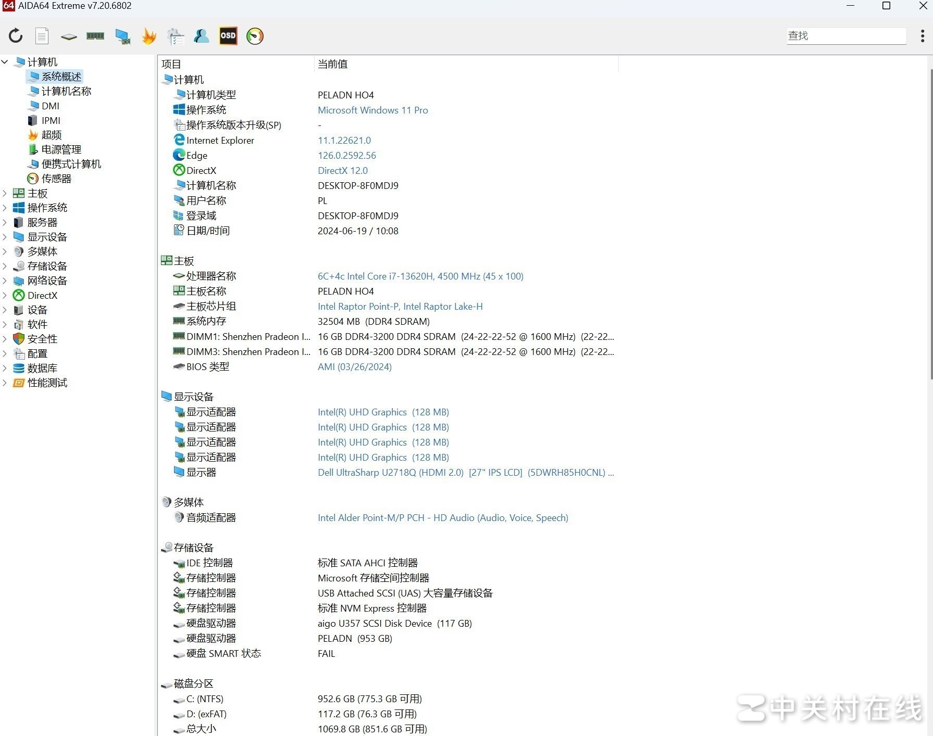Open the Report document icon

(42, 36)
